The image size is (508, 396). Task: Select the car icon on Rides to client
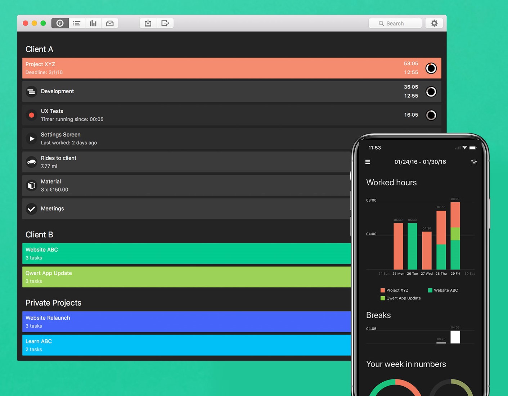point(31,162)
